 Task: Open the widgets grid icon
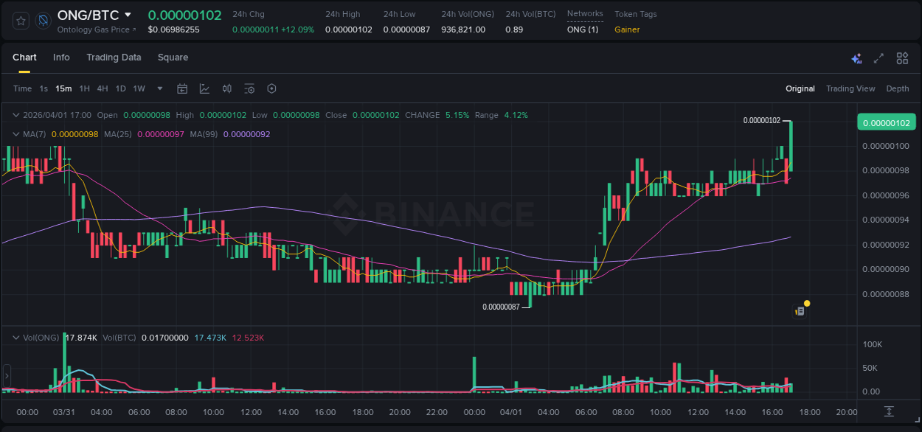902,58
